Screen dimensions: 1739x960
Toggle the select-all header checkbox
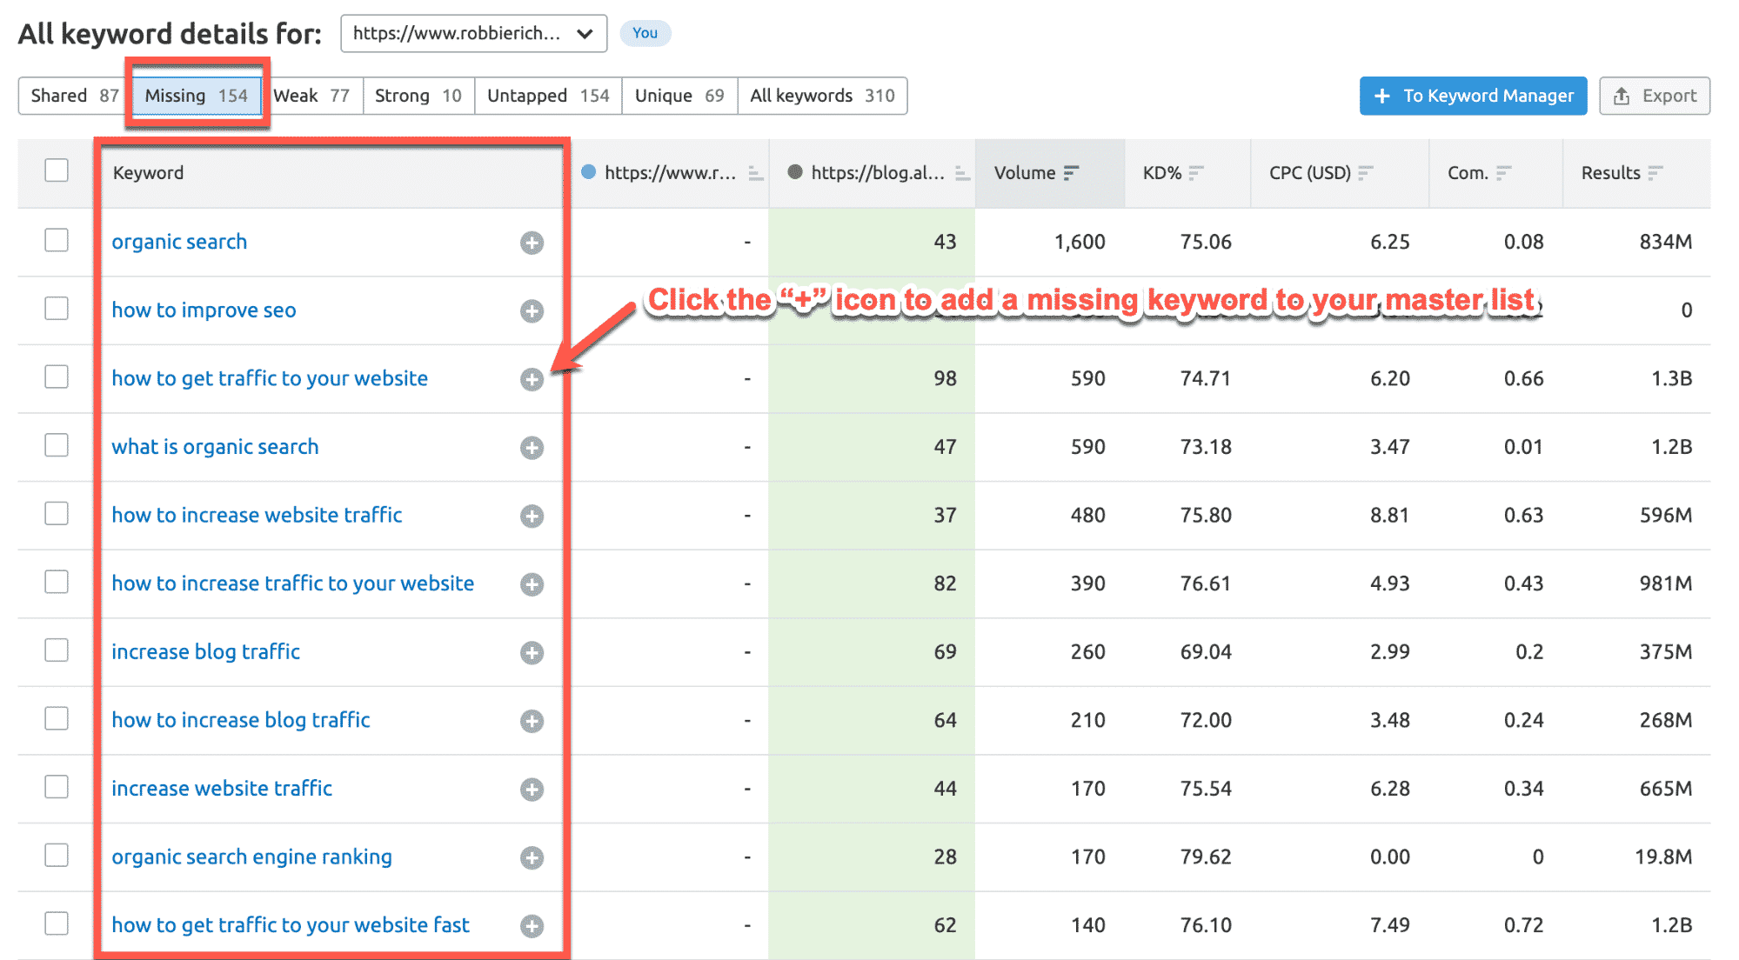click(57, 170)
